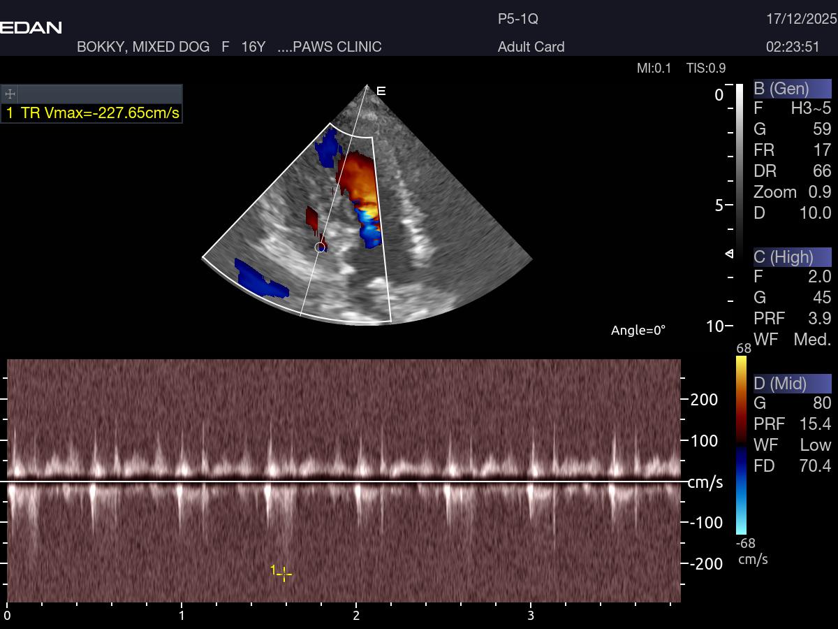Image resolution: width=838 pixels, height=629 pixels.
Task: Click the Doppler PRF 15.4 parameter
Action: (x=792, y=424)
